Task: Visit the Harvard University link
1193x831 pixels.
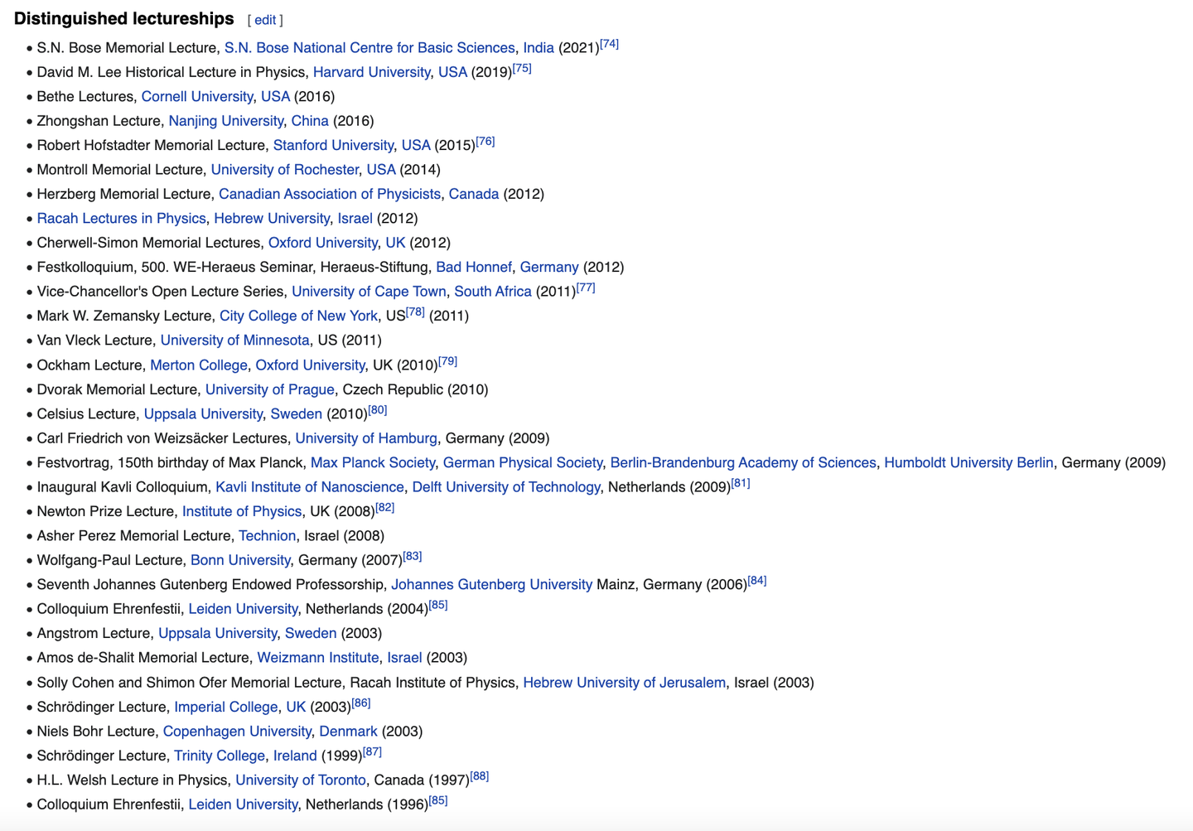Action: point(371,72)
